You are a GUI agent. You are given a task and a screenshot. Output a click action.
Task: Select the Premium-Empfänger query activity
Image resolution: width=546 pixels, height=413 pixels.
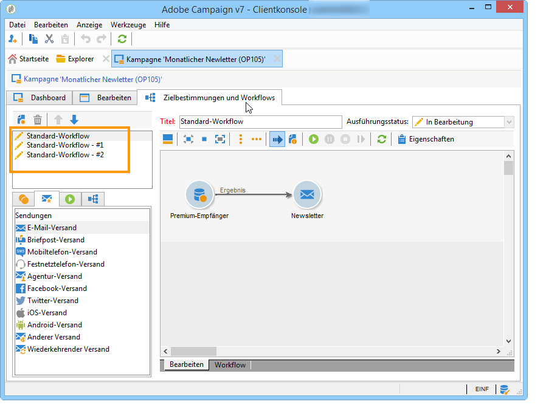click(199, 194)
